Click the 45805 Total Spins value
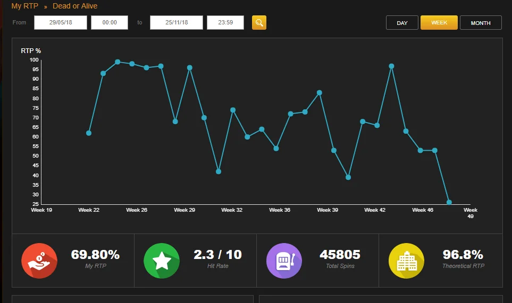The height and width of the screenshot is (303, 512). point(340,255)
